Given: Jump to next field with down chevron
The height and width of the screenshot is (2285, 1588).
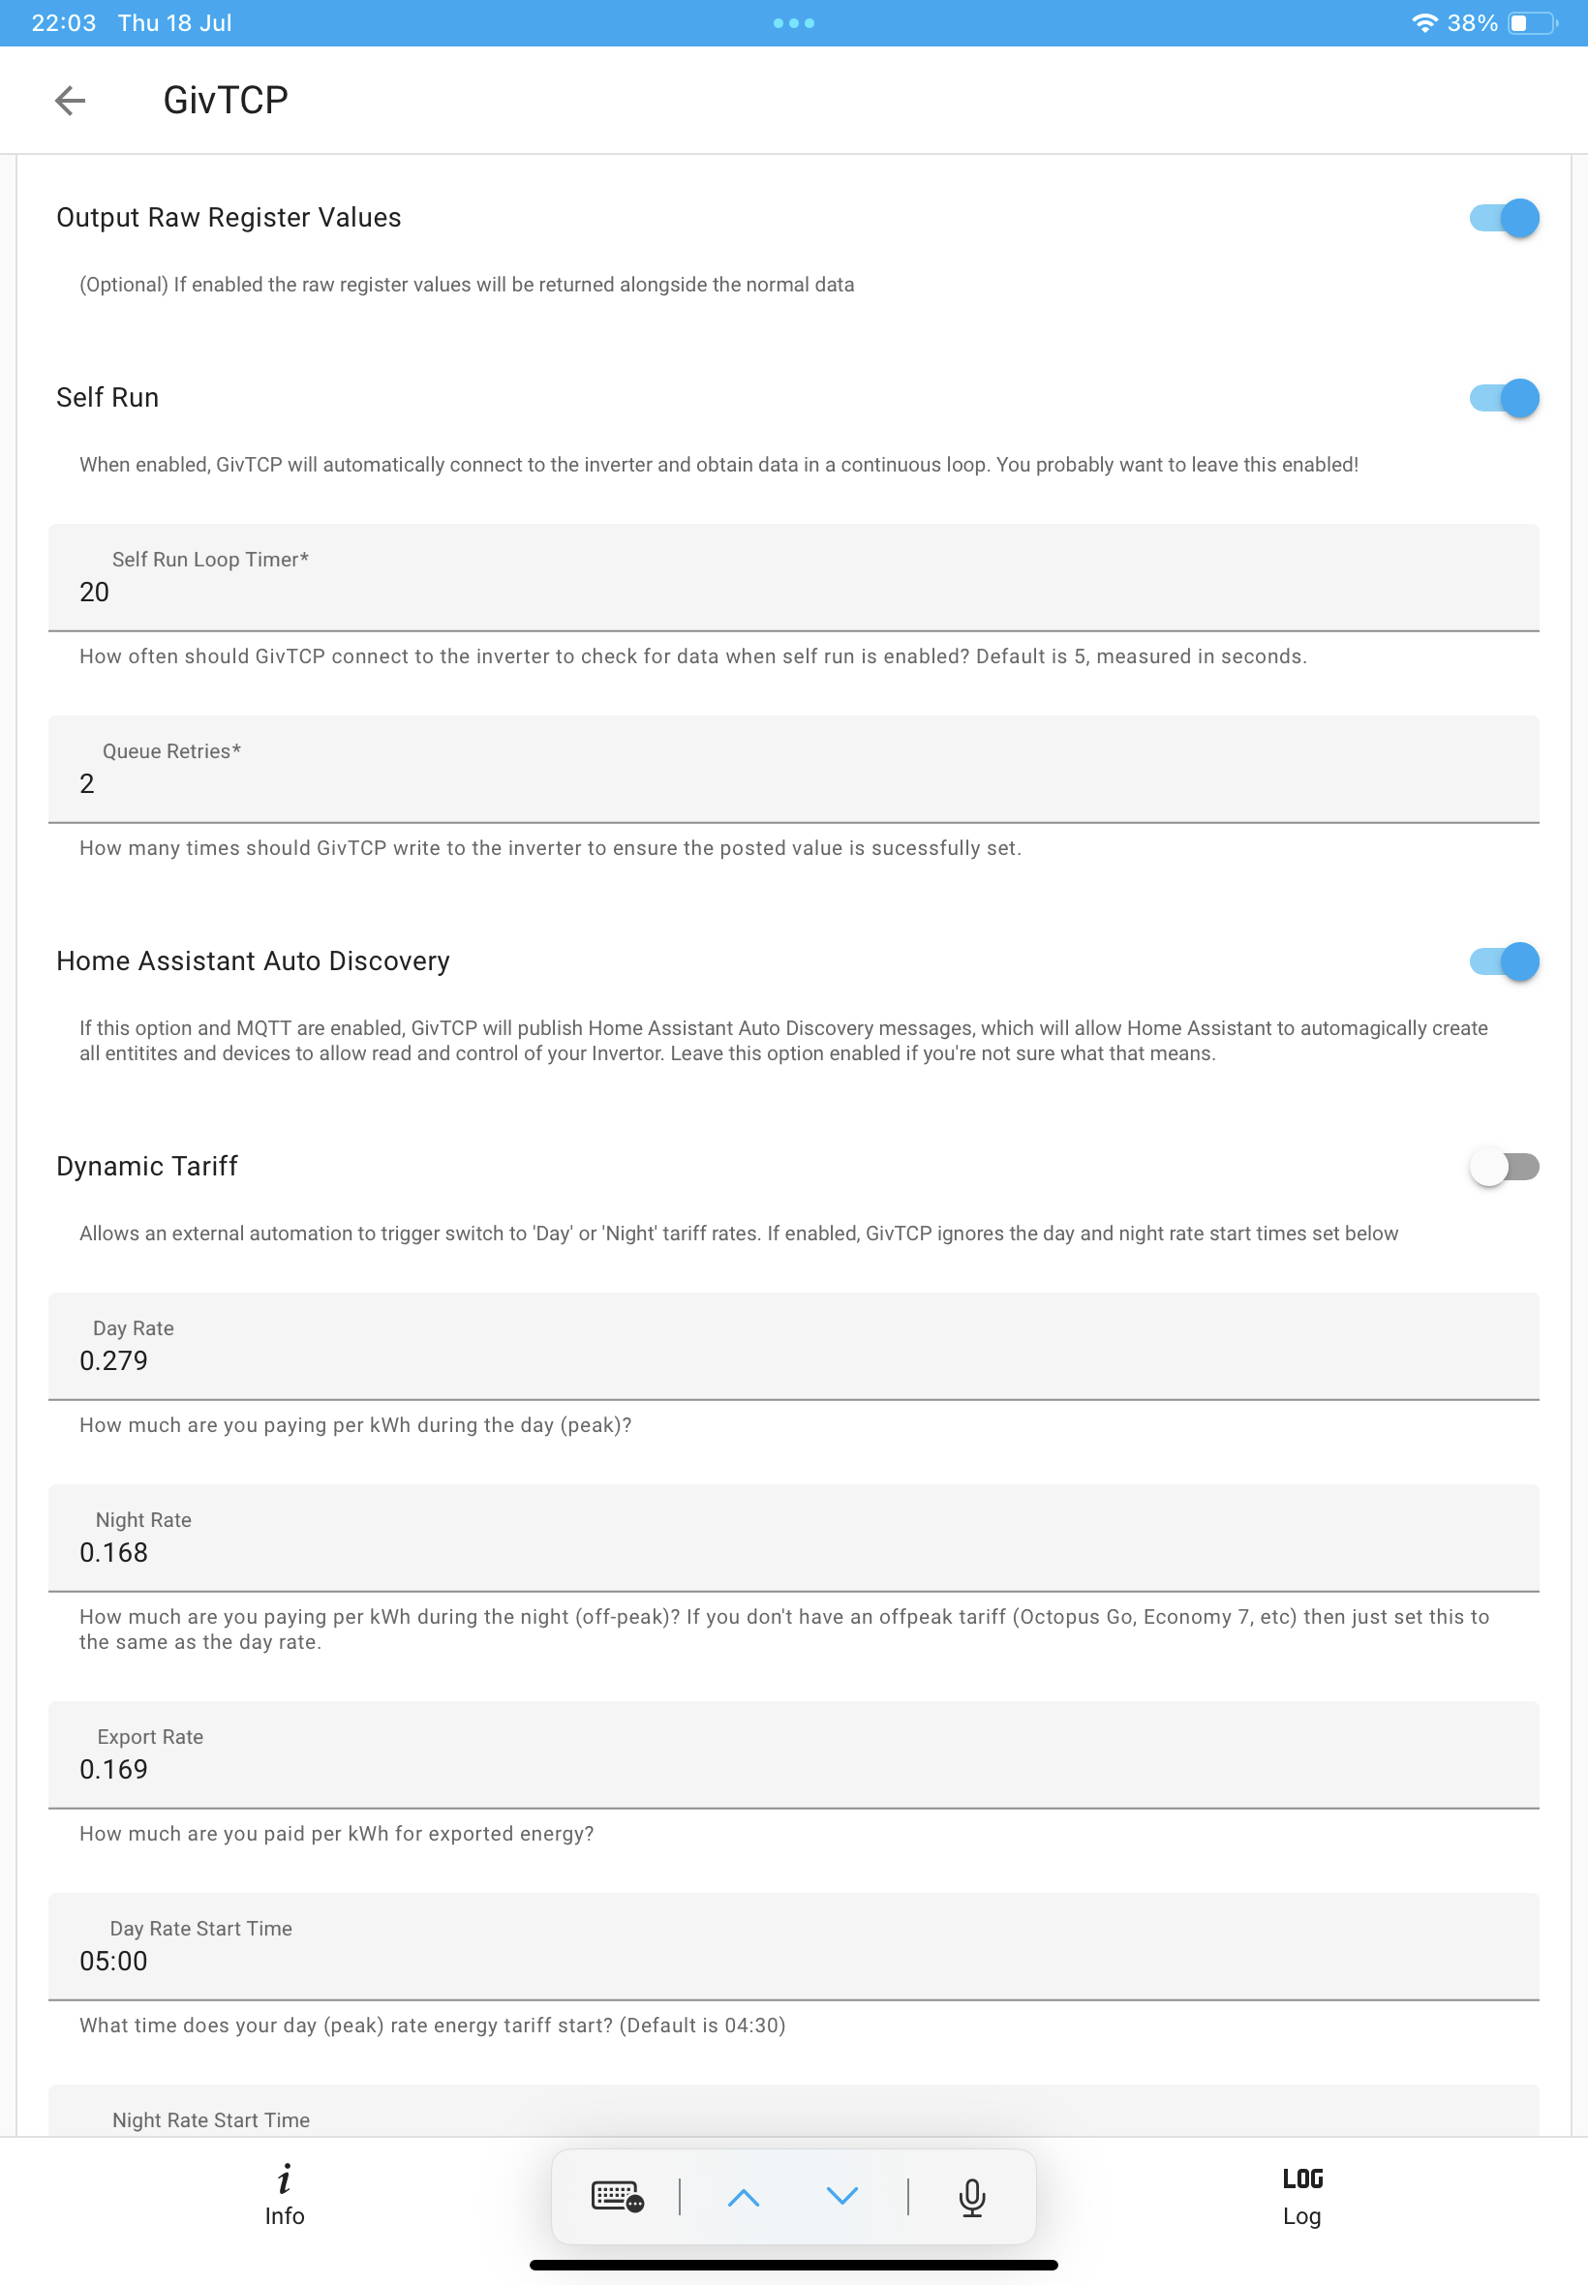Looking at the screenshot, I should tap(841, 2196).
